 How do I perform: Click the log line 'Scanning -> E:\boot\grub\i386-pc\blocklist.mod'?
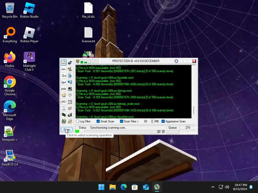[105, 117]
